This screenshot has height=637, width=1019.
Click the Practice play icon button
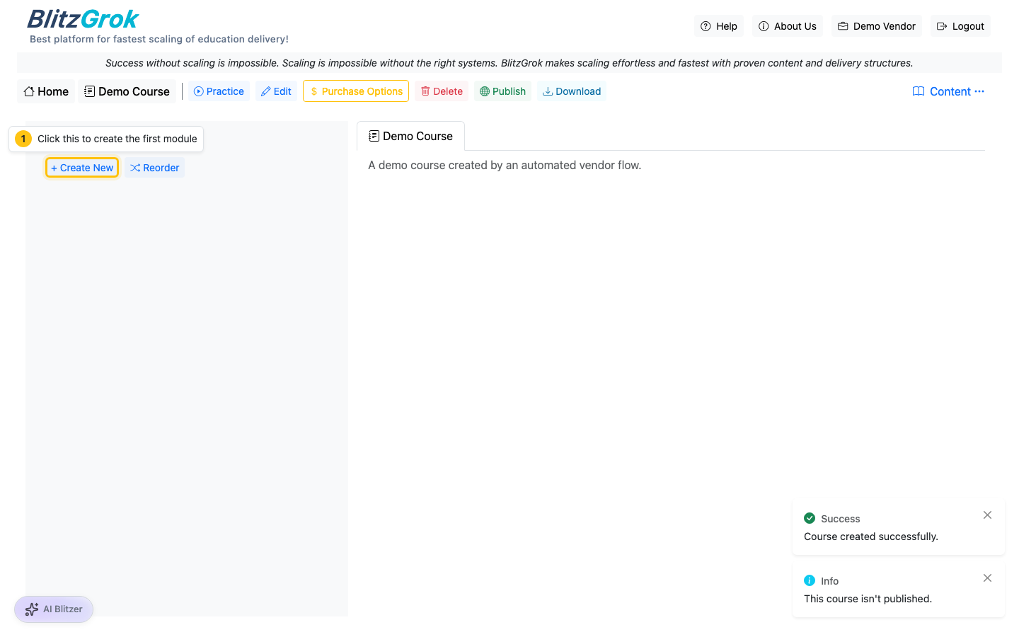[x=219, y=91]
